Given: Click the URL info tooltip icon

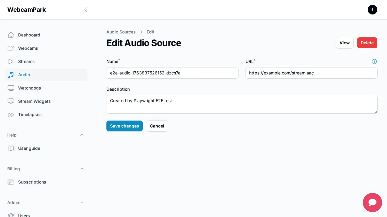Looking at the screenshot, I should click(x=374, y=61).
